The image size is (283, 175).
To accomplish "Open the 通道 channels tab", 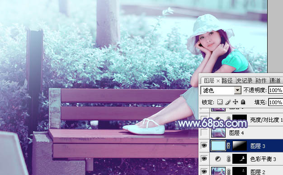I will [275, 80].
